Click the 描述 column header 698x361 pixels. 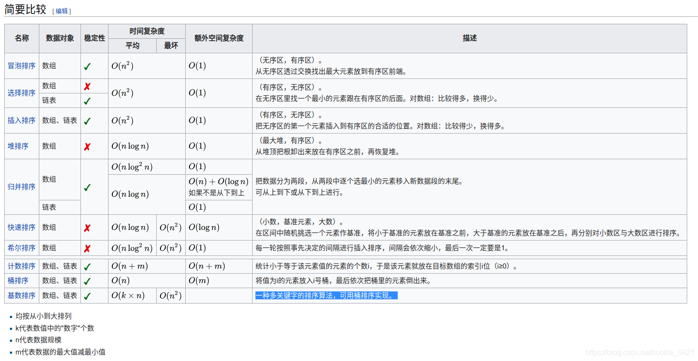(470, 38)
